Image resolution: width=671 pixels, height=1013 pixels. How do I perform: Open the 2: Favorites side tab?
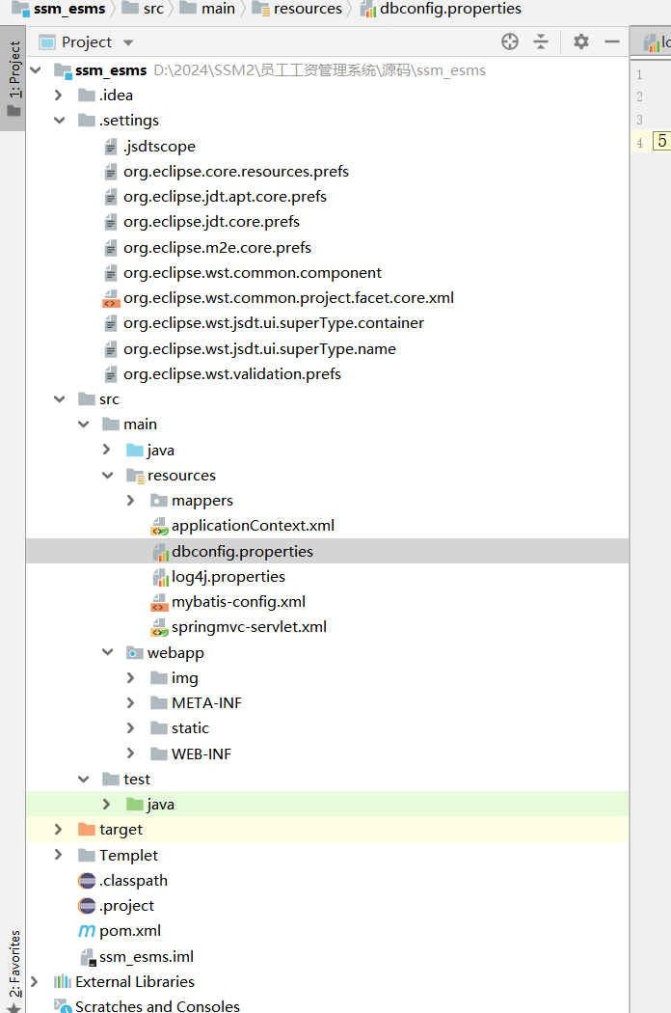pos(13,965)
